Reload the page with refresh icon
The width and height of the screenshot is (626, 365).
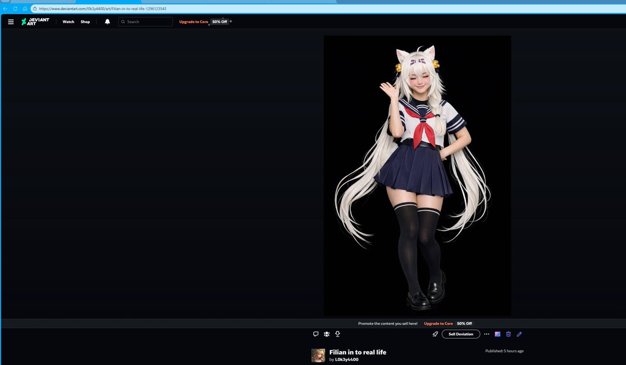(x=15, y=9)
